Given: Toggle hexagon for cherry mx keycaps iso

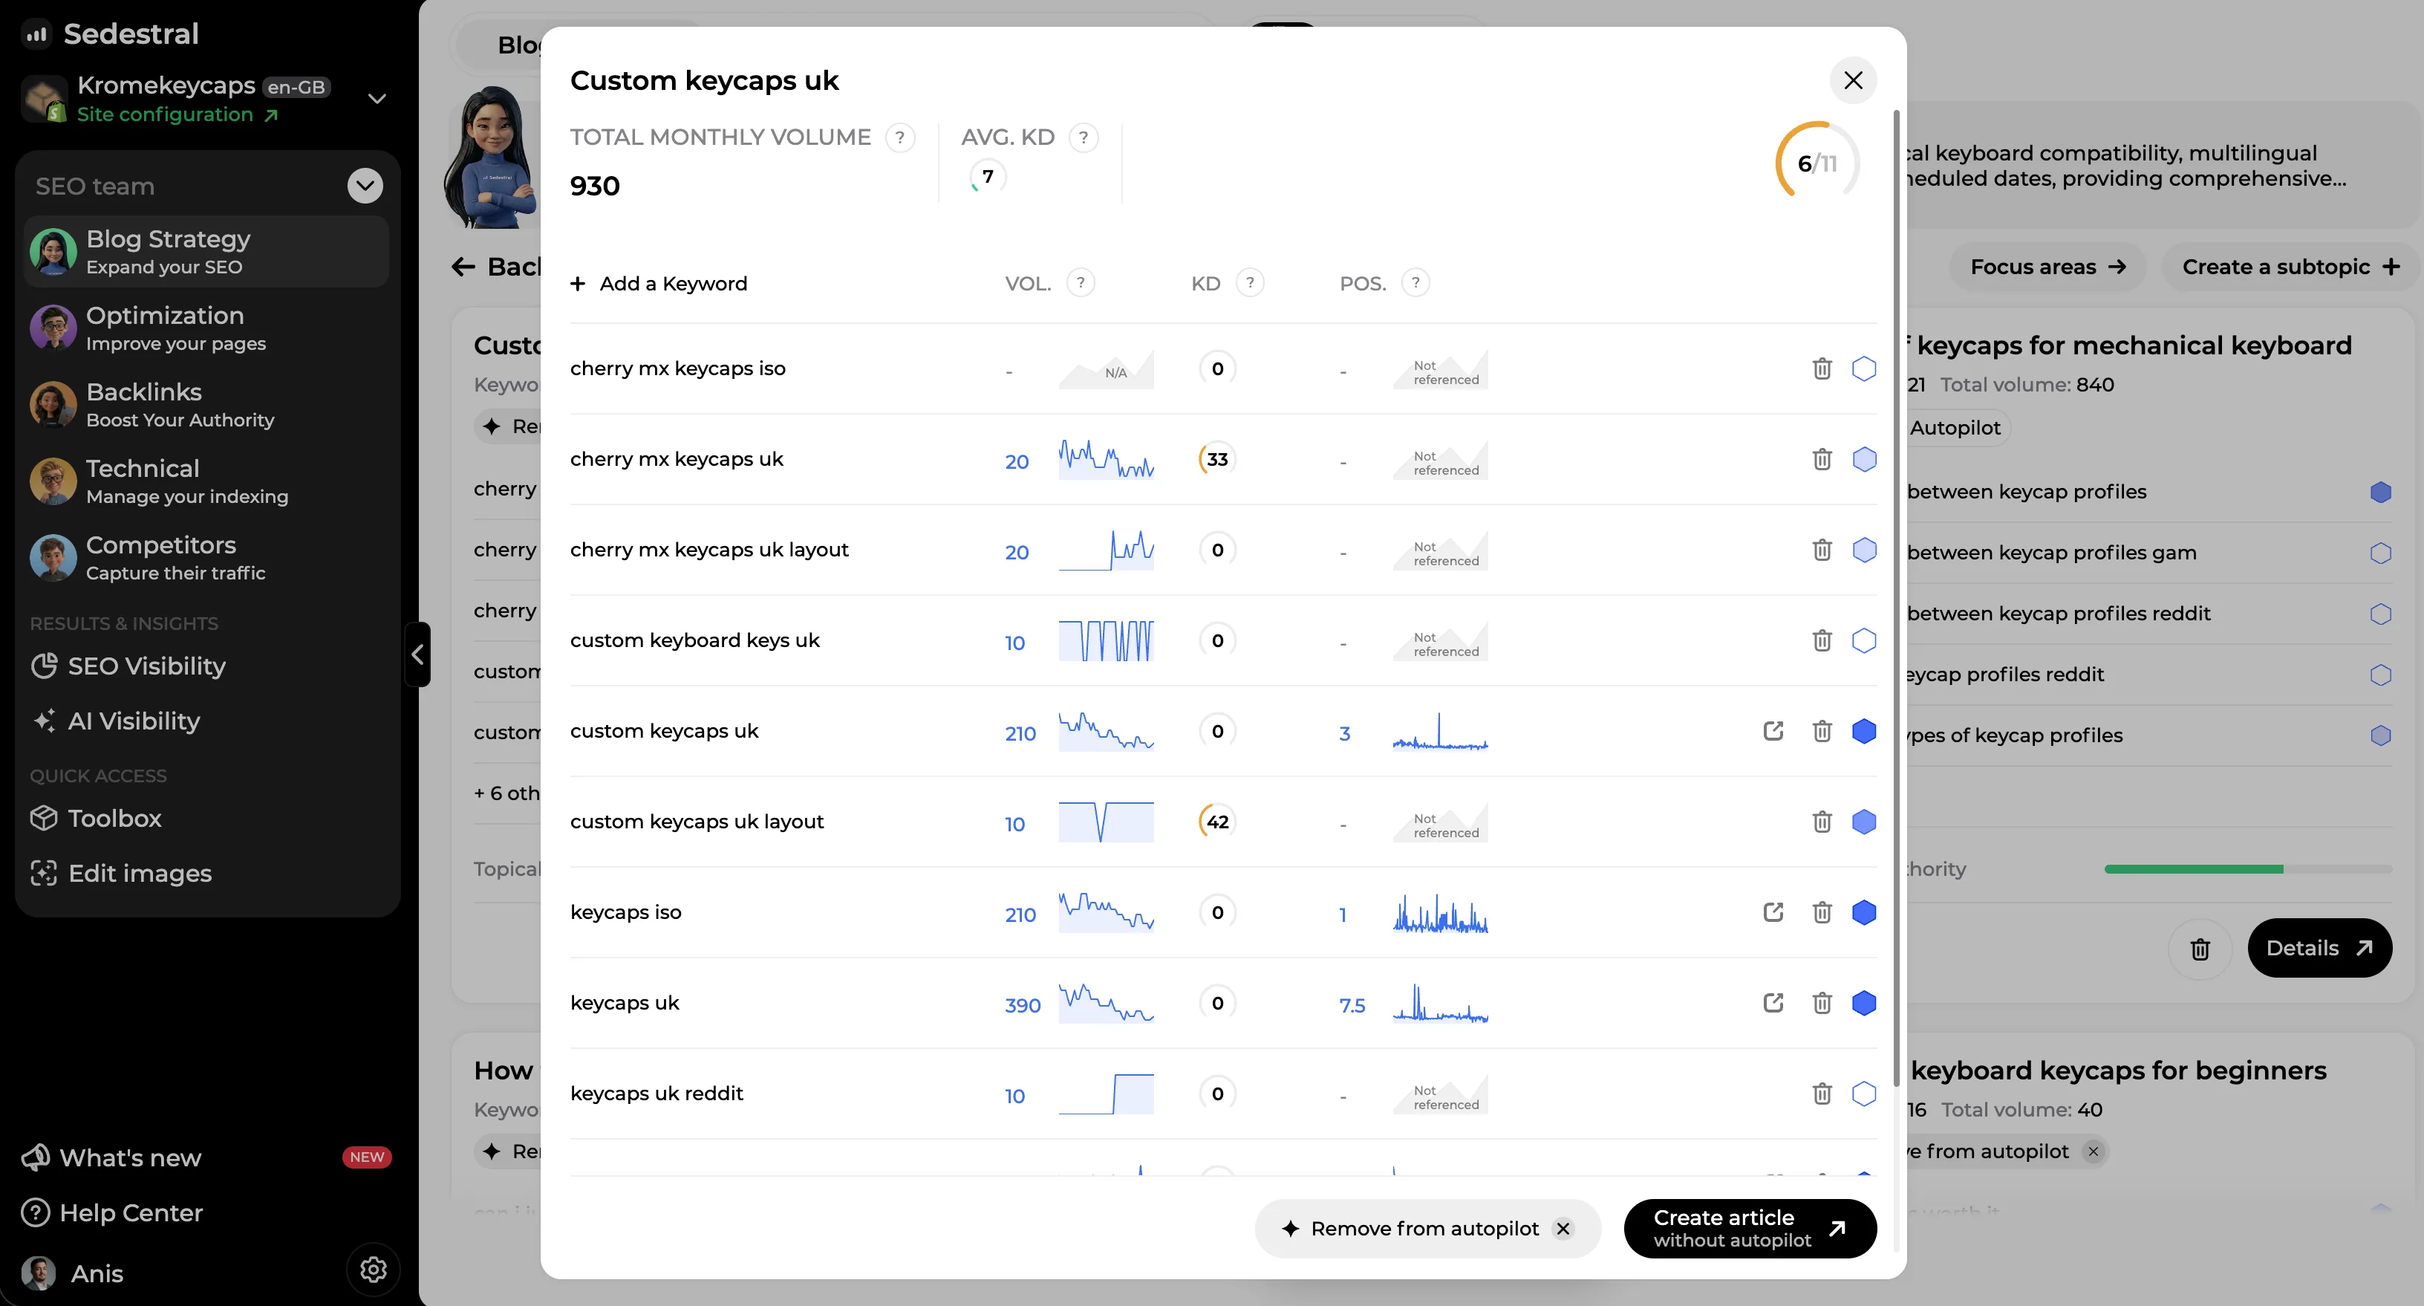Looking at the screenshot, I should 1864,368.
